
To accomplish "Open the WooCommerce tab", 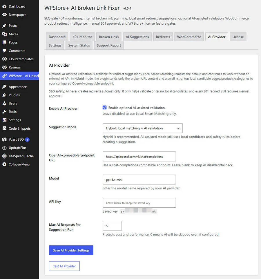I will point(189,37).
